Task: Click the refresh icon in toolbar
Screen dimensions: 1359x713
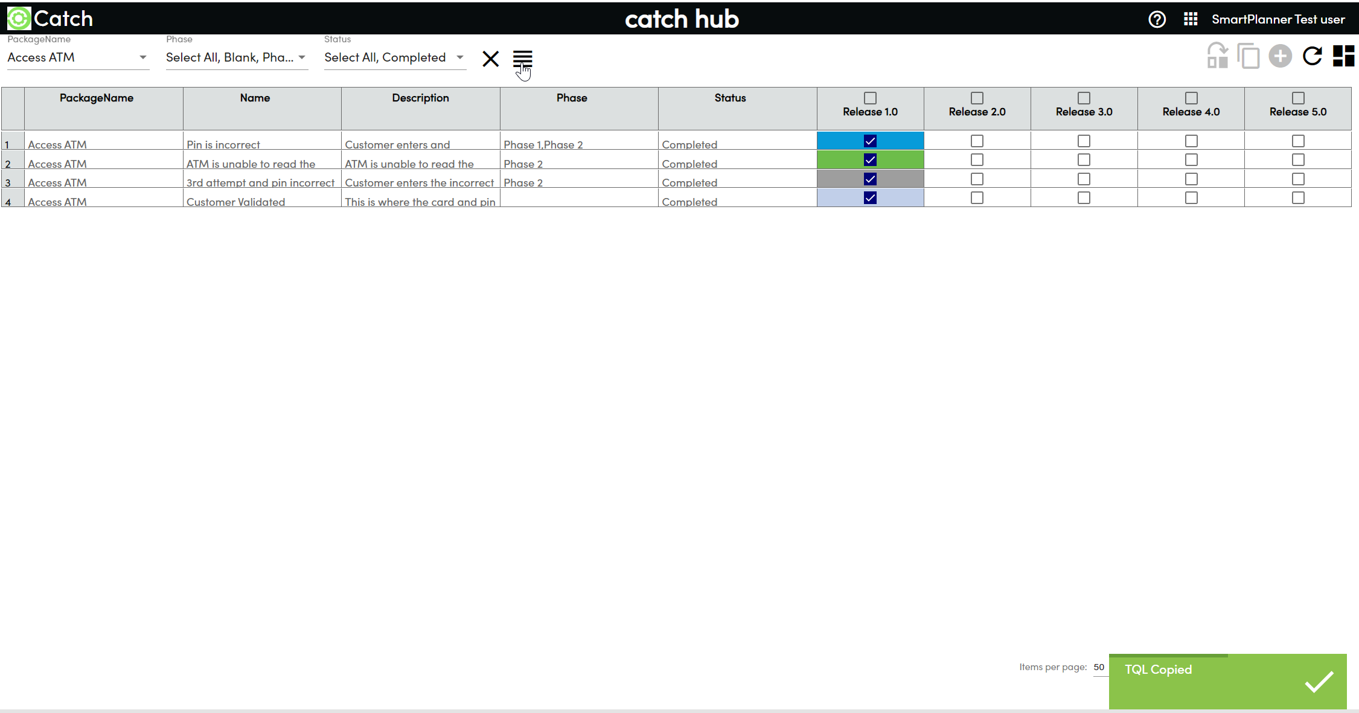Action: 1312,56
